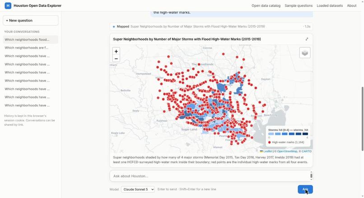
Task: Zoom in on the map with plus button
Action: pos(116,51)
